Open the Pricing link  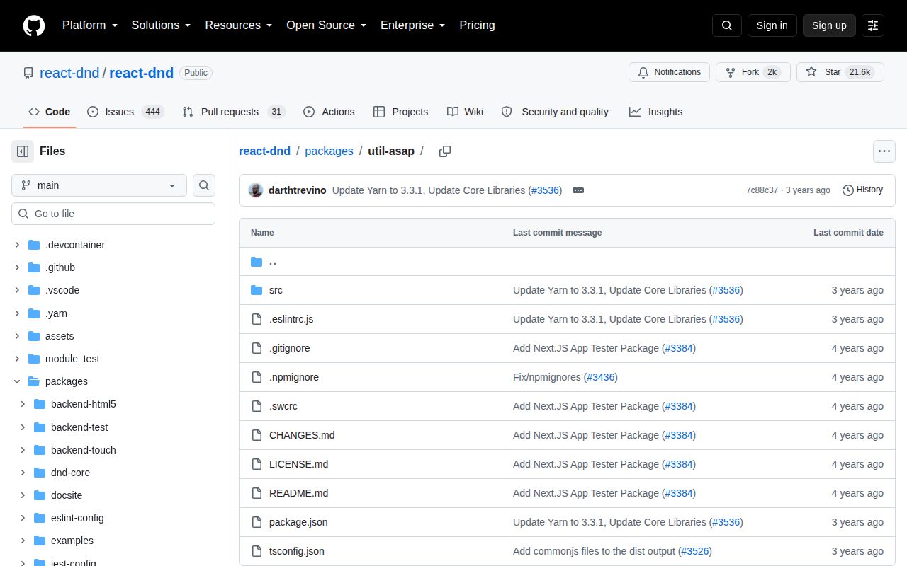pos(477,25)
